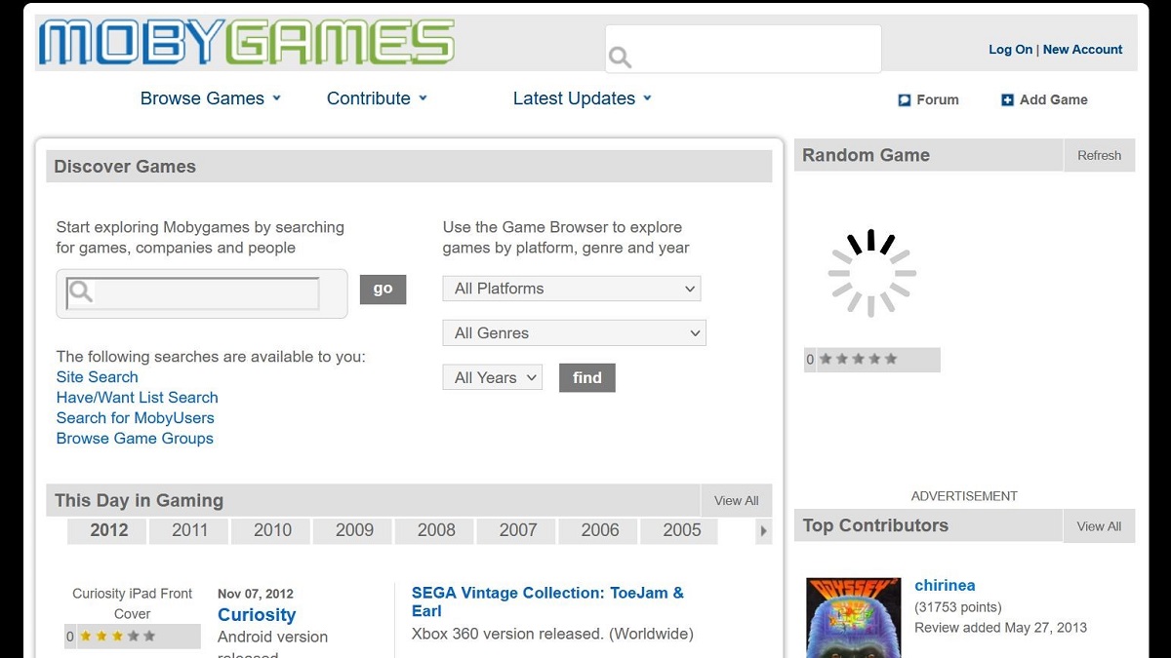Open chirinea's Odyssey avatar image
This screenshot has height=658, width=1171.
(853, 617)
